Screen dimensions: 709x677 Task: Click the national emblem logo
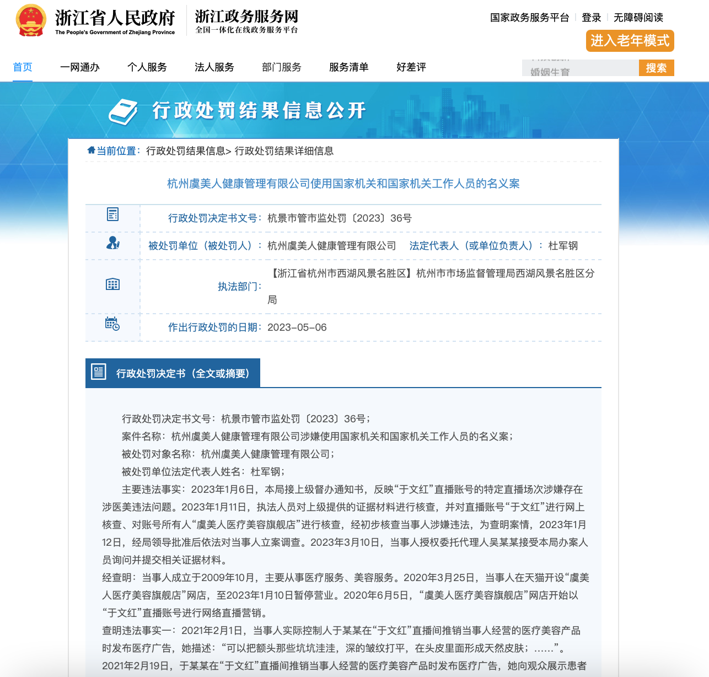point(31,20)
